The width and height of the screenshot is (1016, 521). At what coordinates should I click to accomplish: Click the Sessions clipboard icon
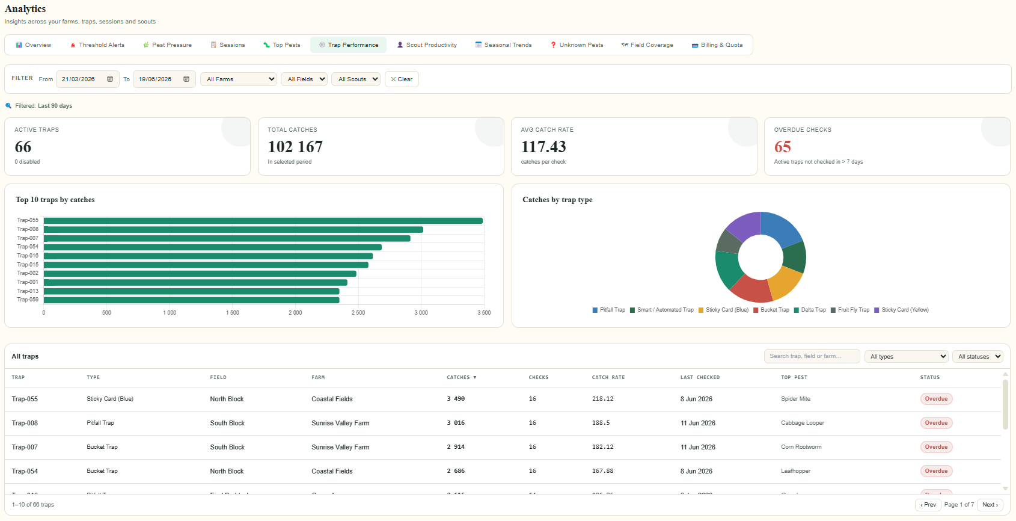click(x=213, y=45)
